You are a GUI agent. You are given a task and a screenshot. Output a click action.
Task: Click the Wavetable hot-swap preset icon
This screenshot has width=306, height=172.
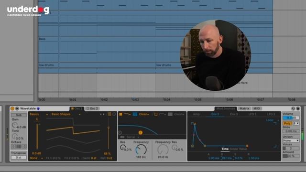(x=293, y=108)
